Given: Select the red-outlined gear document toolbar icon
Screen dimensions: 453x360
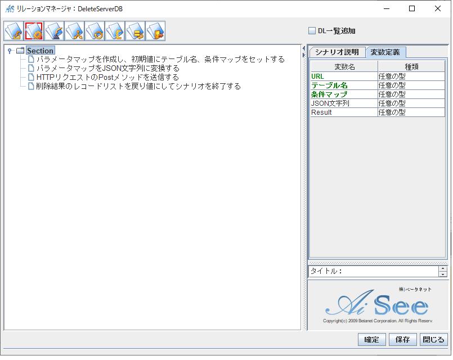Looking at the screenshot, I should pos(34,31).
